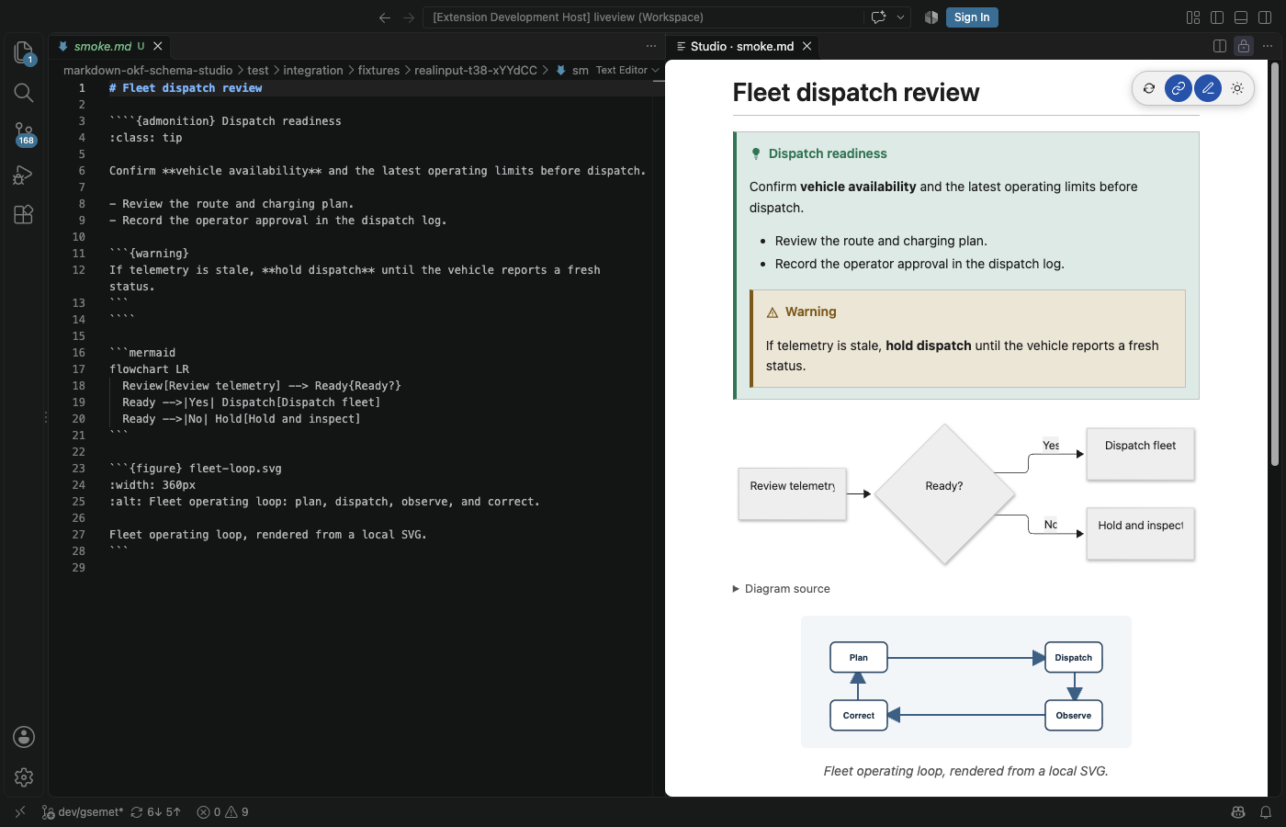Open the chat dropdown chevron in title bar
Screen dimensions: 1286x827
point(901,17)
